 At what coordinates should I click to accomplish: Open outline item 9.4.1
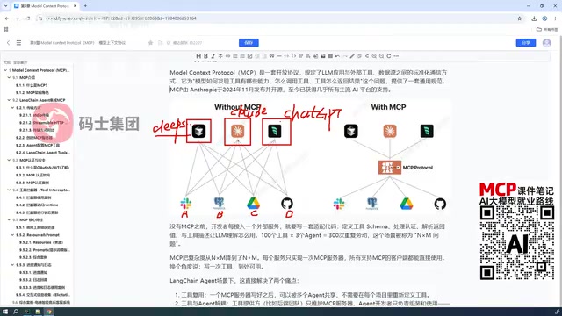pyautogui.click(x=33, y=197)
